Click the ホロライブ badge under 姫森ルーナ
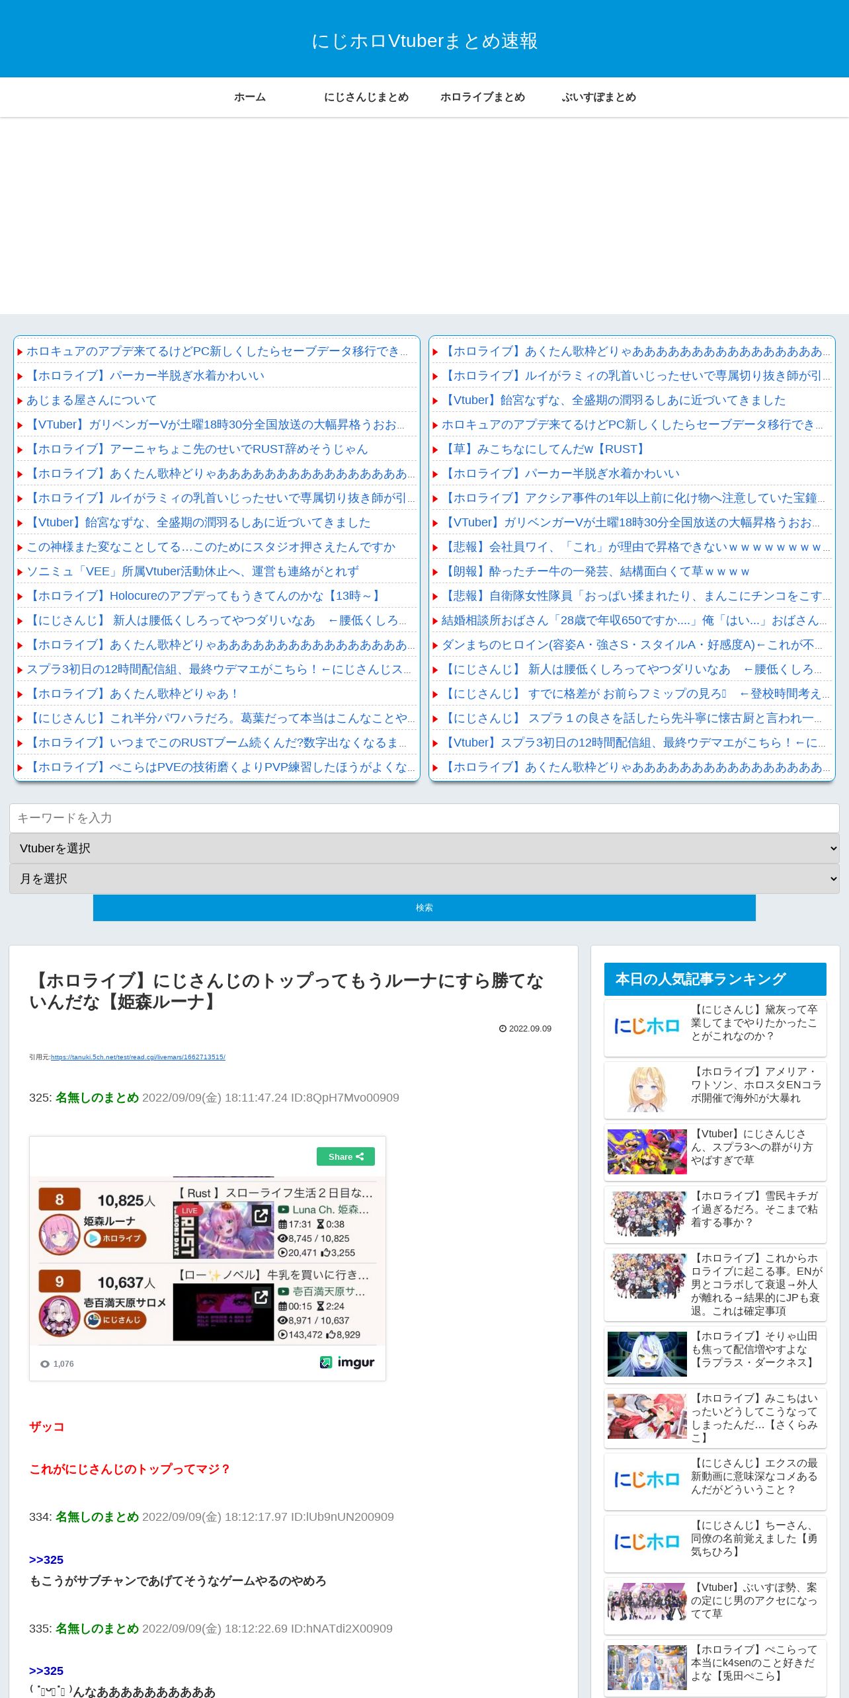Viewport: 849px width, 1698px height. [x=115, y=1238]
